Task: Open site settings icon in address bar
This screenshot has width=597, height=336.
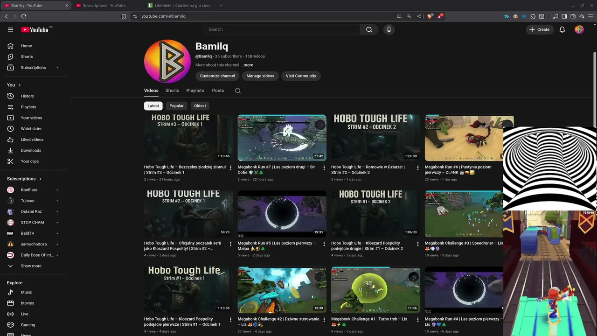Action: 135,16
